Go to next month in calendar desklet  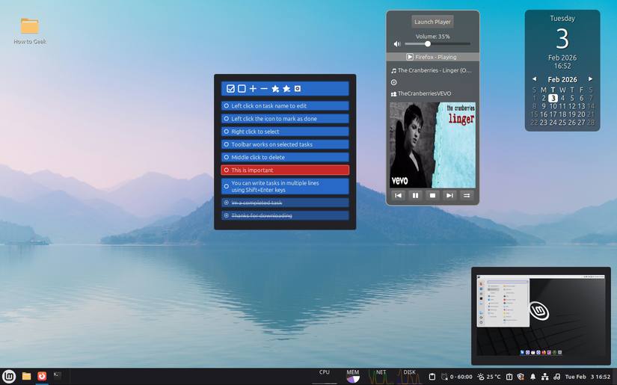(591, 79)
